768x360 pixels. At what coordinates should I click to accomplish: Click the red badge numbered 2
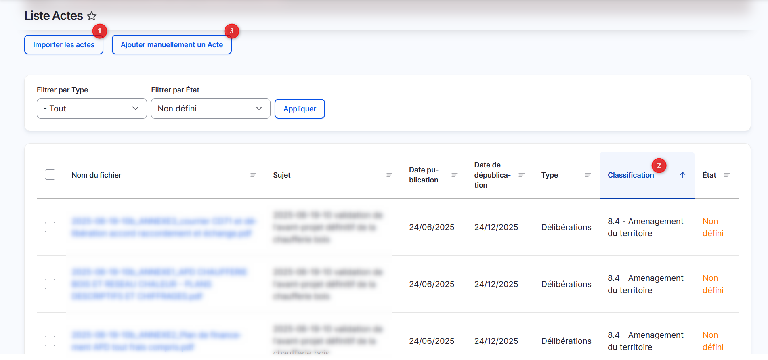(659, 165)
